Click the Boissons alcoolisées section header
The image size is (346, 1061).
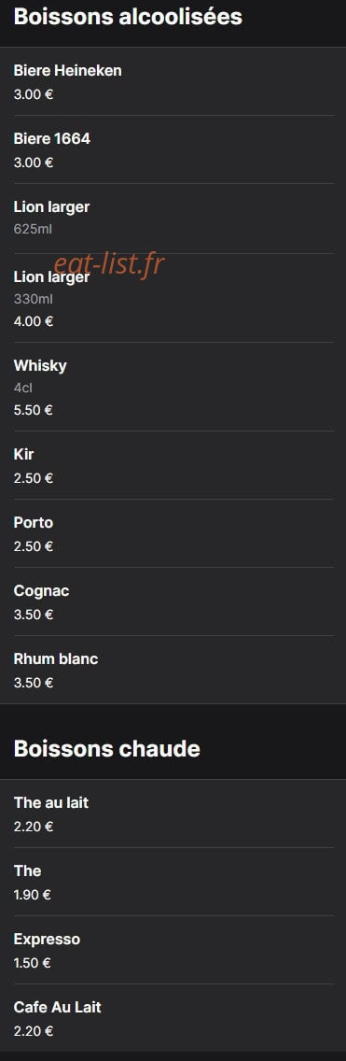(x=128, y=17)
